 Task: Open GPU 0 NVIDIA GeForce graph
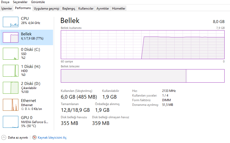pyautogui.click(x=11, y=122)
